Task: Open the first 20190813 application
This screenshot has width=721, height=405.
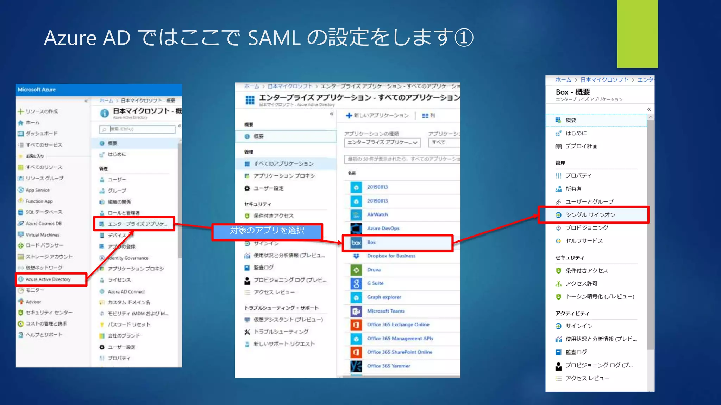Action: click(x=377, y=187)
